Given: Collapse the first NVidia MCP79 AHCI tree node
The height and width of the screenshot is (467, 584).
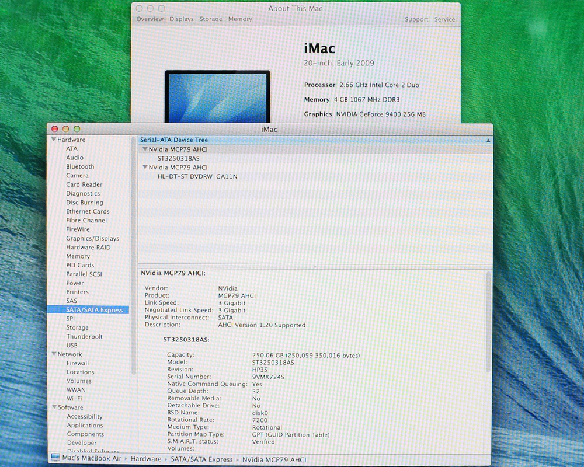Looking at the screenshot, I should click(145, 149).
